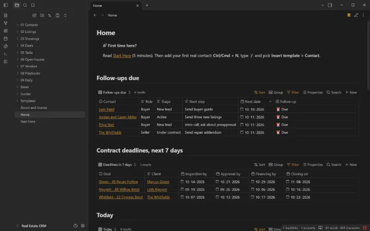Open the tab list dropdown arrow

(x=323, y=5)
